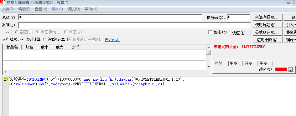Click the 应用于图 button
The width and height of the screenshot is (296, 116).
[x=267, y=40]
